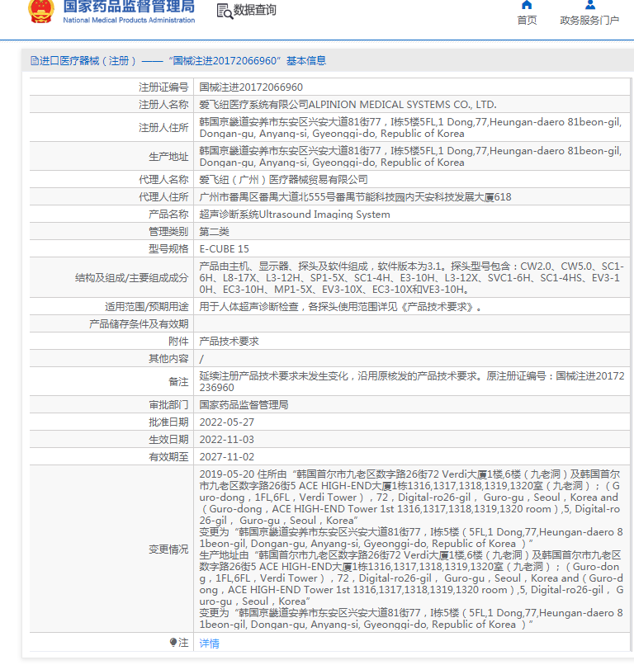Click the 第二类 management class value
Viewport: 634px width, 665px height.
pyautogui.click(x=215, y=232)
